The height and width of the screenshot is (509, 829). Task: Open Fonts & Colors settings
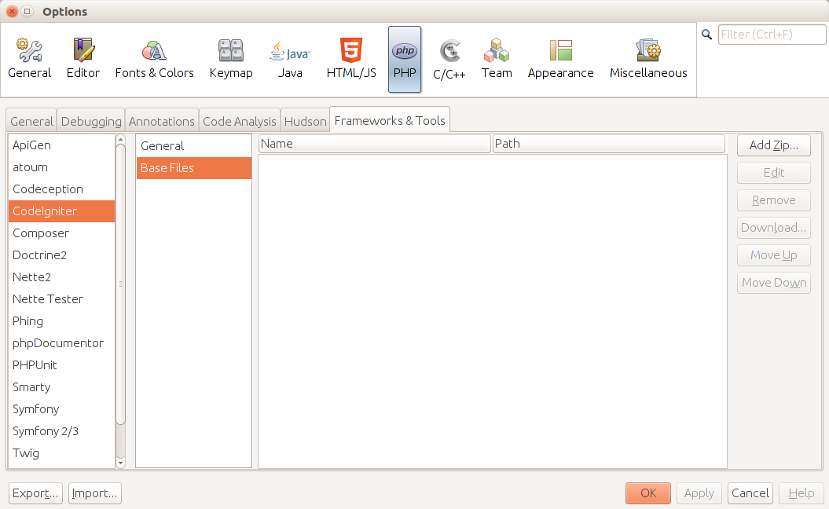pyautogui.click(x=154, y=59)
